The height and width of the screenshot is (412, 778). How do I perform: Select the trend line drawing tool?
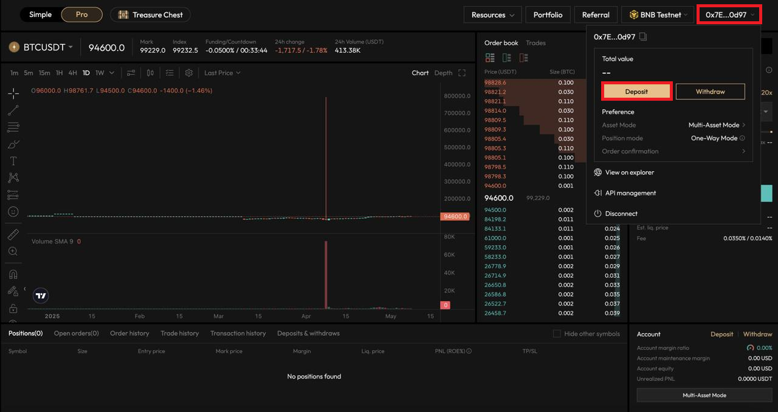13,110
